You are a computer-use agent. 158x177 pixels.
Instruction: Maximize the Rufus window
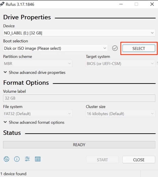tap(136, 4)
